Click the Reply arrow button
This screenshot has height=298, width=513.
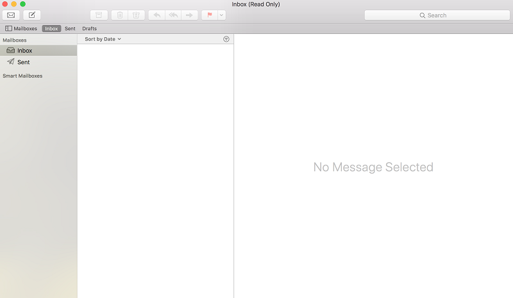pyautogui.click(x=157, y=15)
